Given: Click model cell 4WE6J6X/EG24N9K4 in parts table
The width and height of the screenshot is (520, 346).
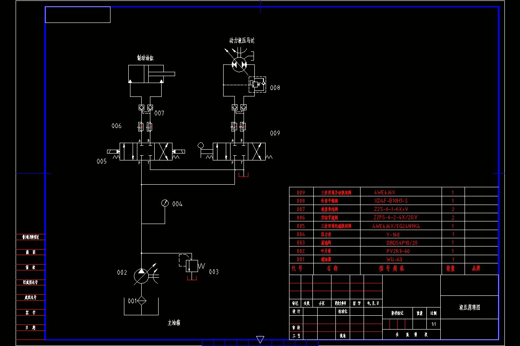Looking at the screenshot, I should pyautogui.click(x=396, y=226).
